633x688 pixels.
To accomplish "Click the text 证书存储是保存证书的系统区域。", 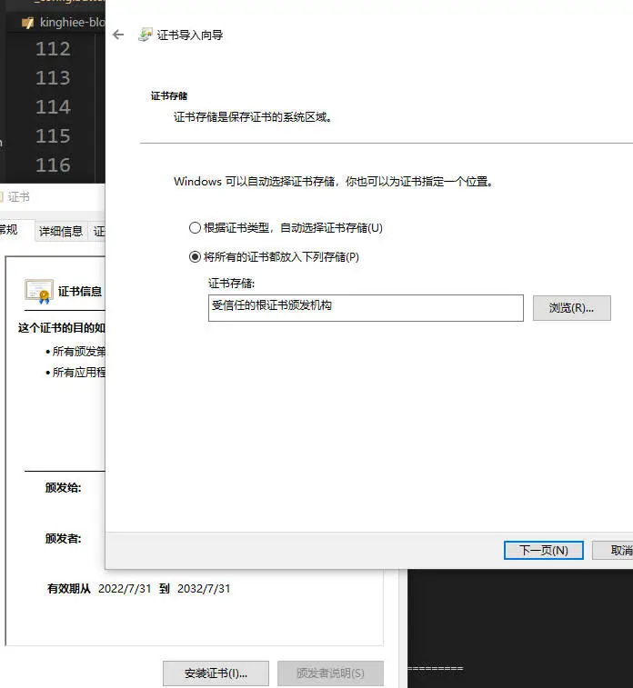I will click(253, 117).
